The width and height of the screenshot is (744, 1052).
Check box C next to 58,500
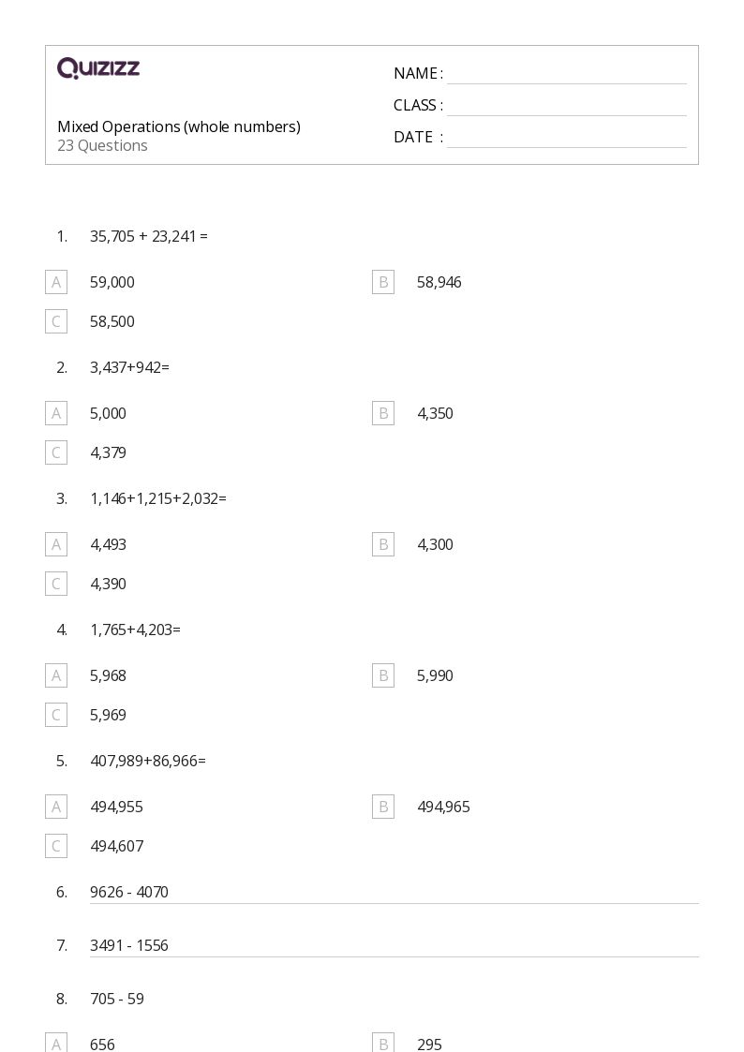pos(56,321)
